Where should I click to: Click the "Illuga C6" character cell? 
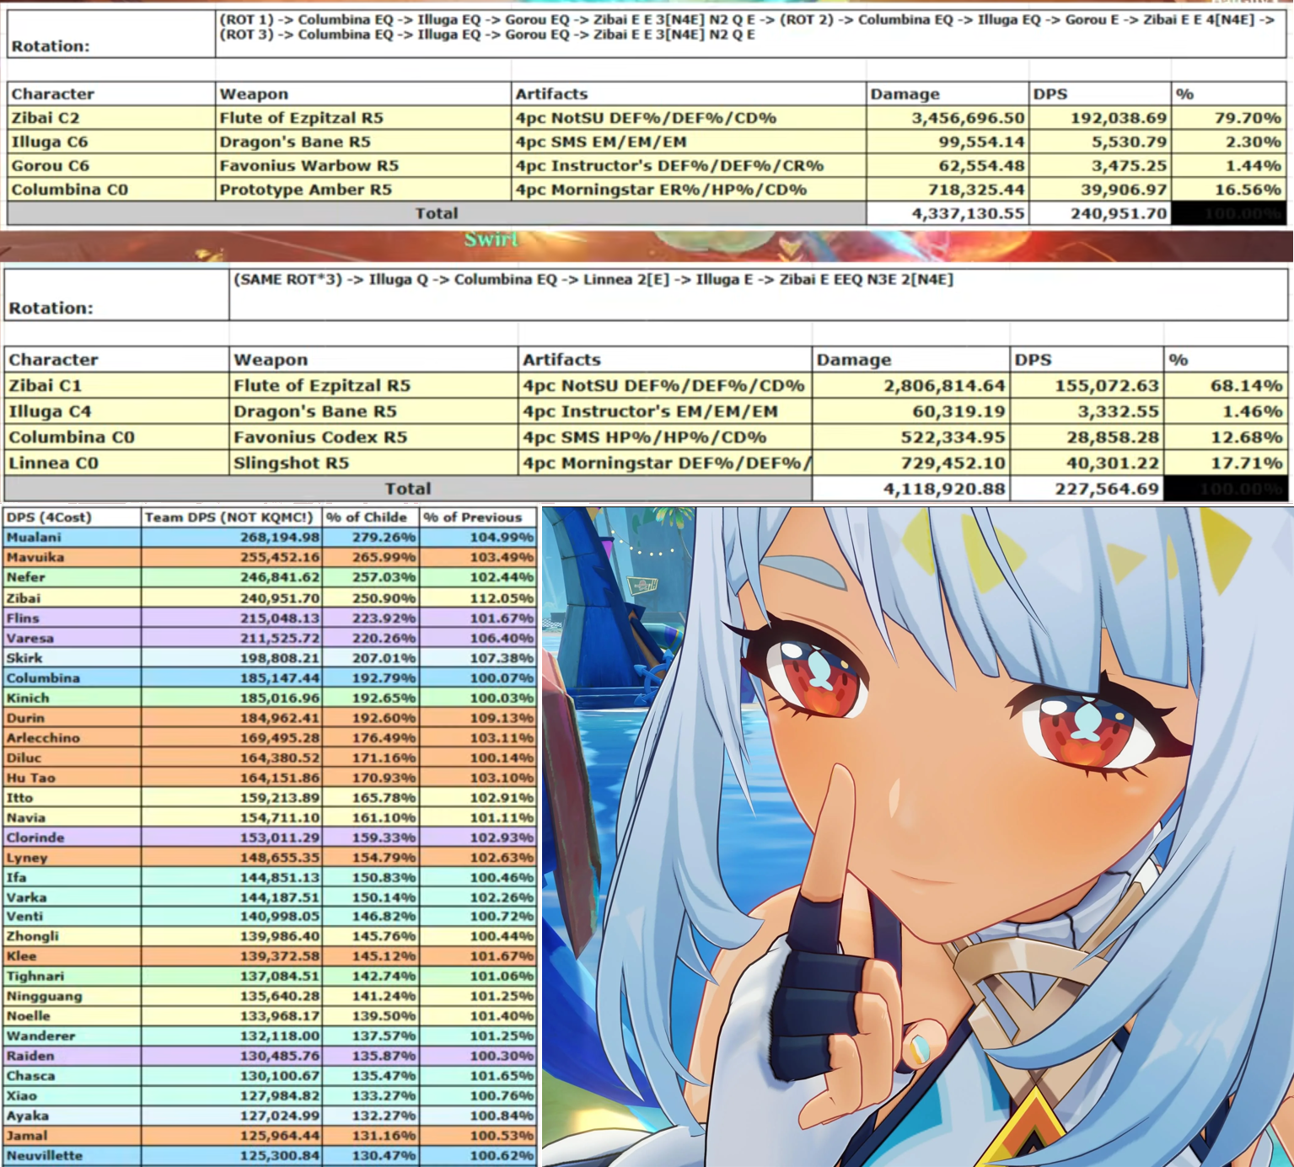[111, 142]
